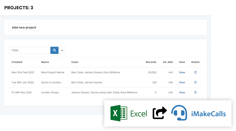This screenshot has height=131, width=236.
Task: Click the black share arrow icon
Action: [x=160, y=113]
